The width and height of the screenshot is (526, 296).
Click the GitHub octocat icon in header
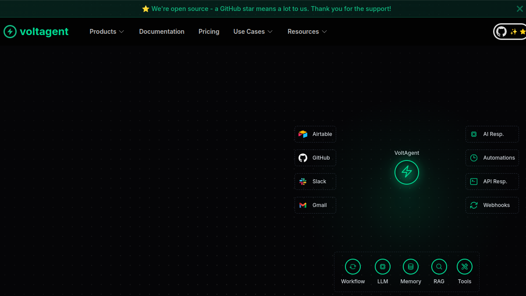pos(501,32)
